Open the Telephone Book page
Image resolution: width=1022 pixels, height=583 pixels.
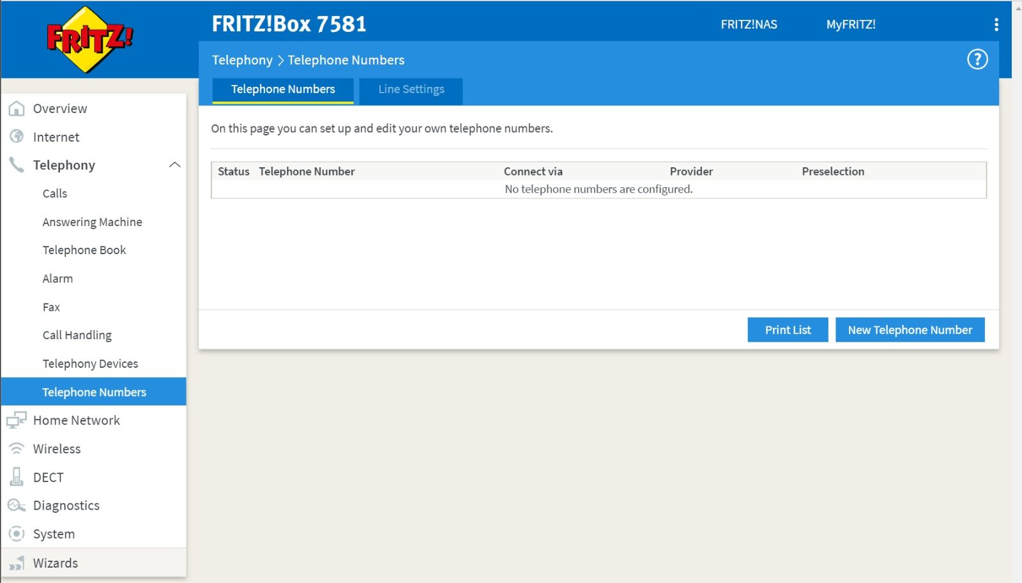[84, 250]
